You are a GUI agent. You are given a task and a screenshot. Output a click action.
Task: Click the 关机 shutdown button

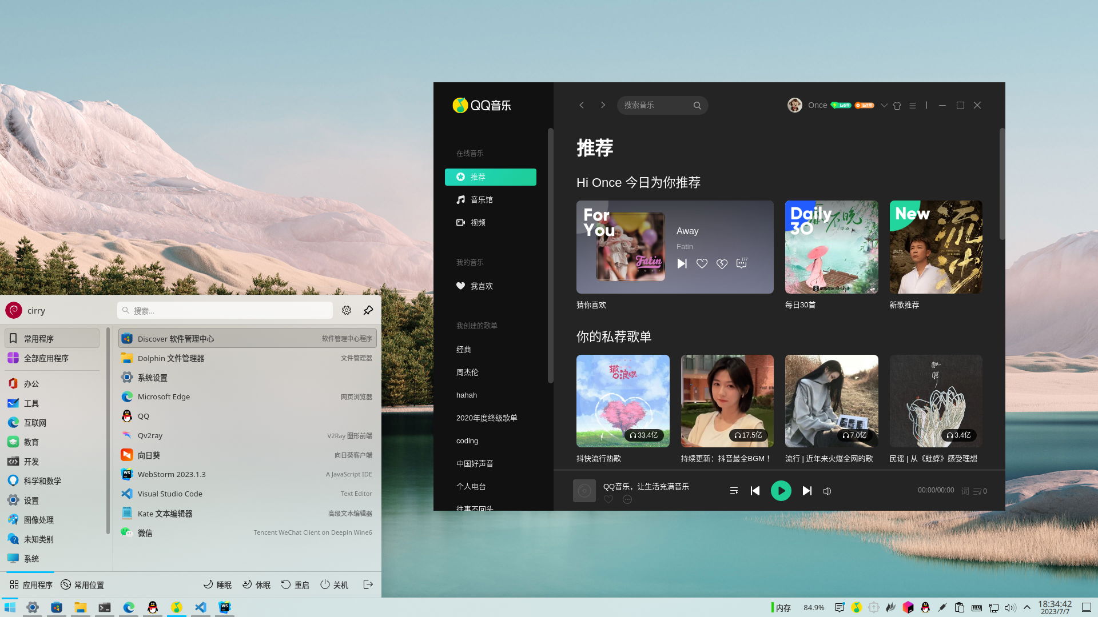click(335, 584)
